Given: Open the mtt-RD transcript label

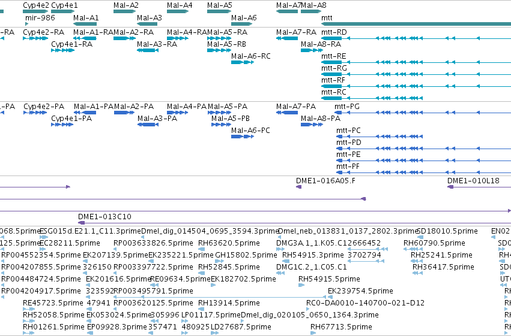Looking at the screenshot, I should click(334, 32).
